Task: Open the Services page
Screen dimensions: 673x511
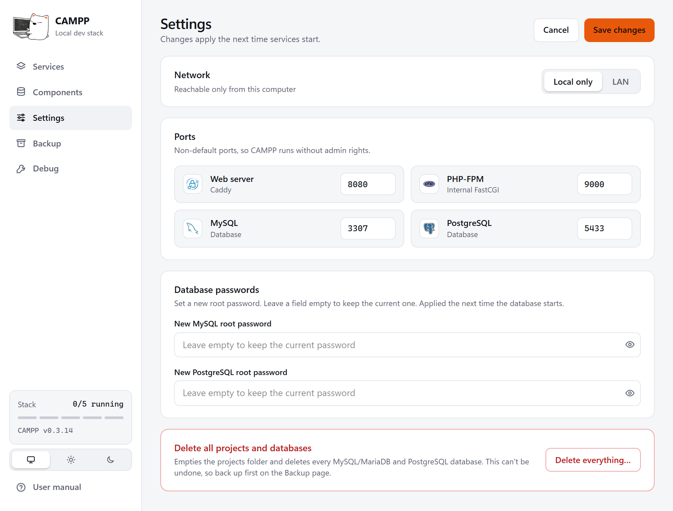Action: 71,66
